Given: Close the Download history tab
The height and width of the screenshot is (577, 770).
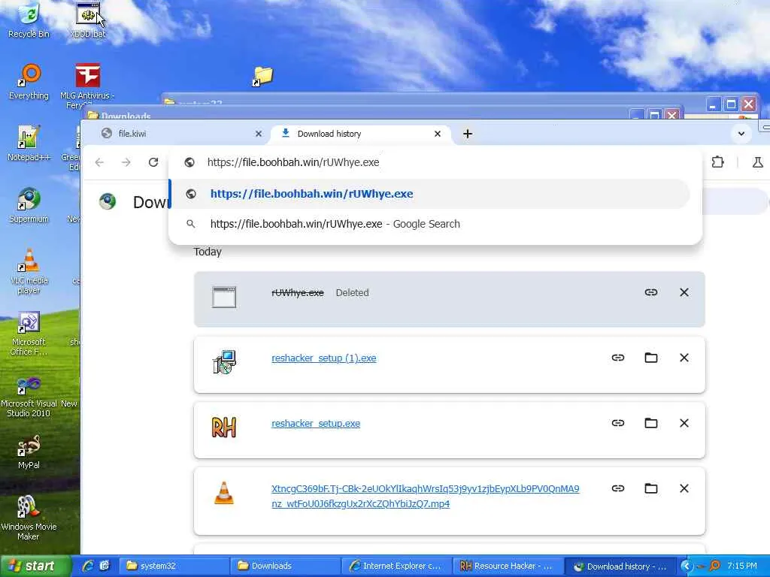Looking at the screenshot, I should [x=438, y=134].
